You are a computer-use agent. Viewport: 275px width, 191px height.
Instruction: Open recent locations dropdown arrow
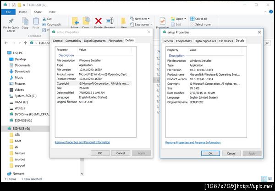pos(20,43)
